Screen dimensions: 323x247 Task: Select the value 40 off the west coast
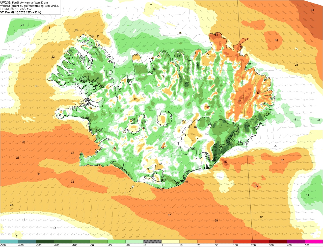pyautogui.click(x=72, y=153)
